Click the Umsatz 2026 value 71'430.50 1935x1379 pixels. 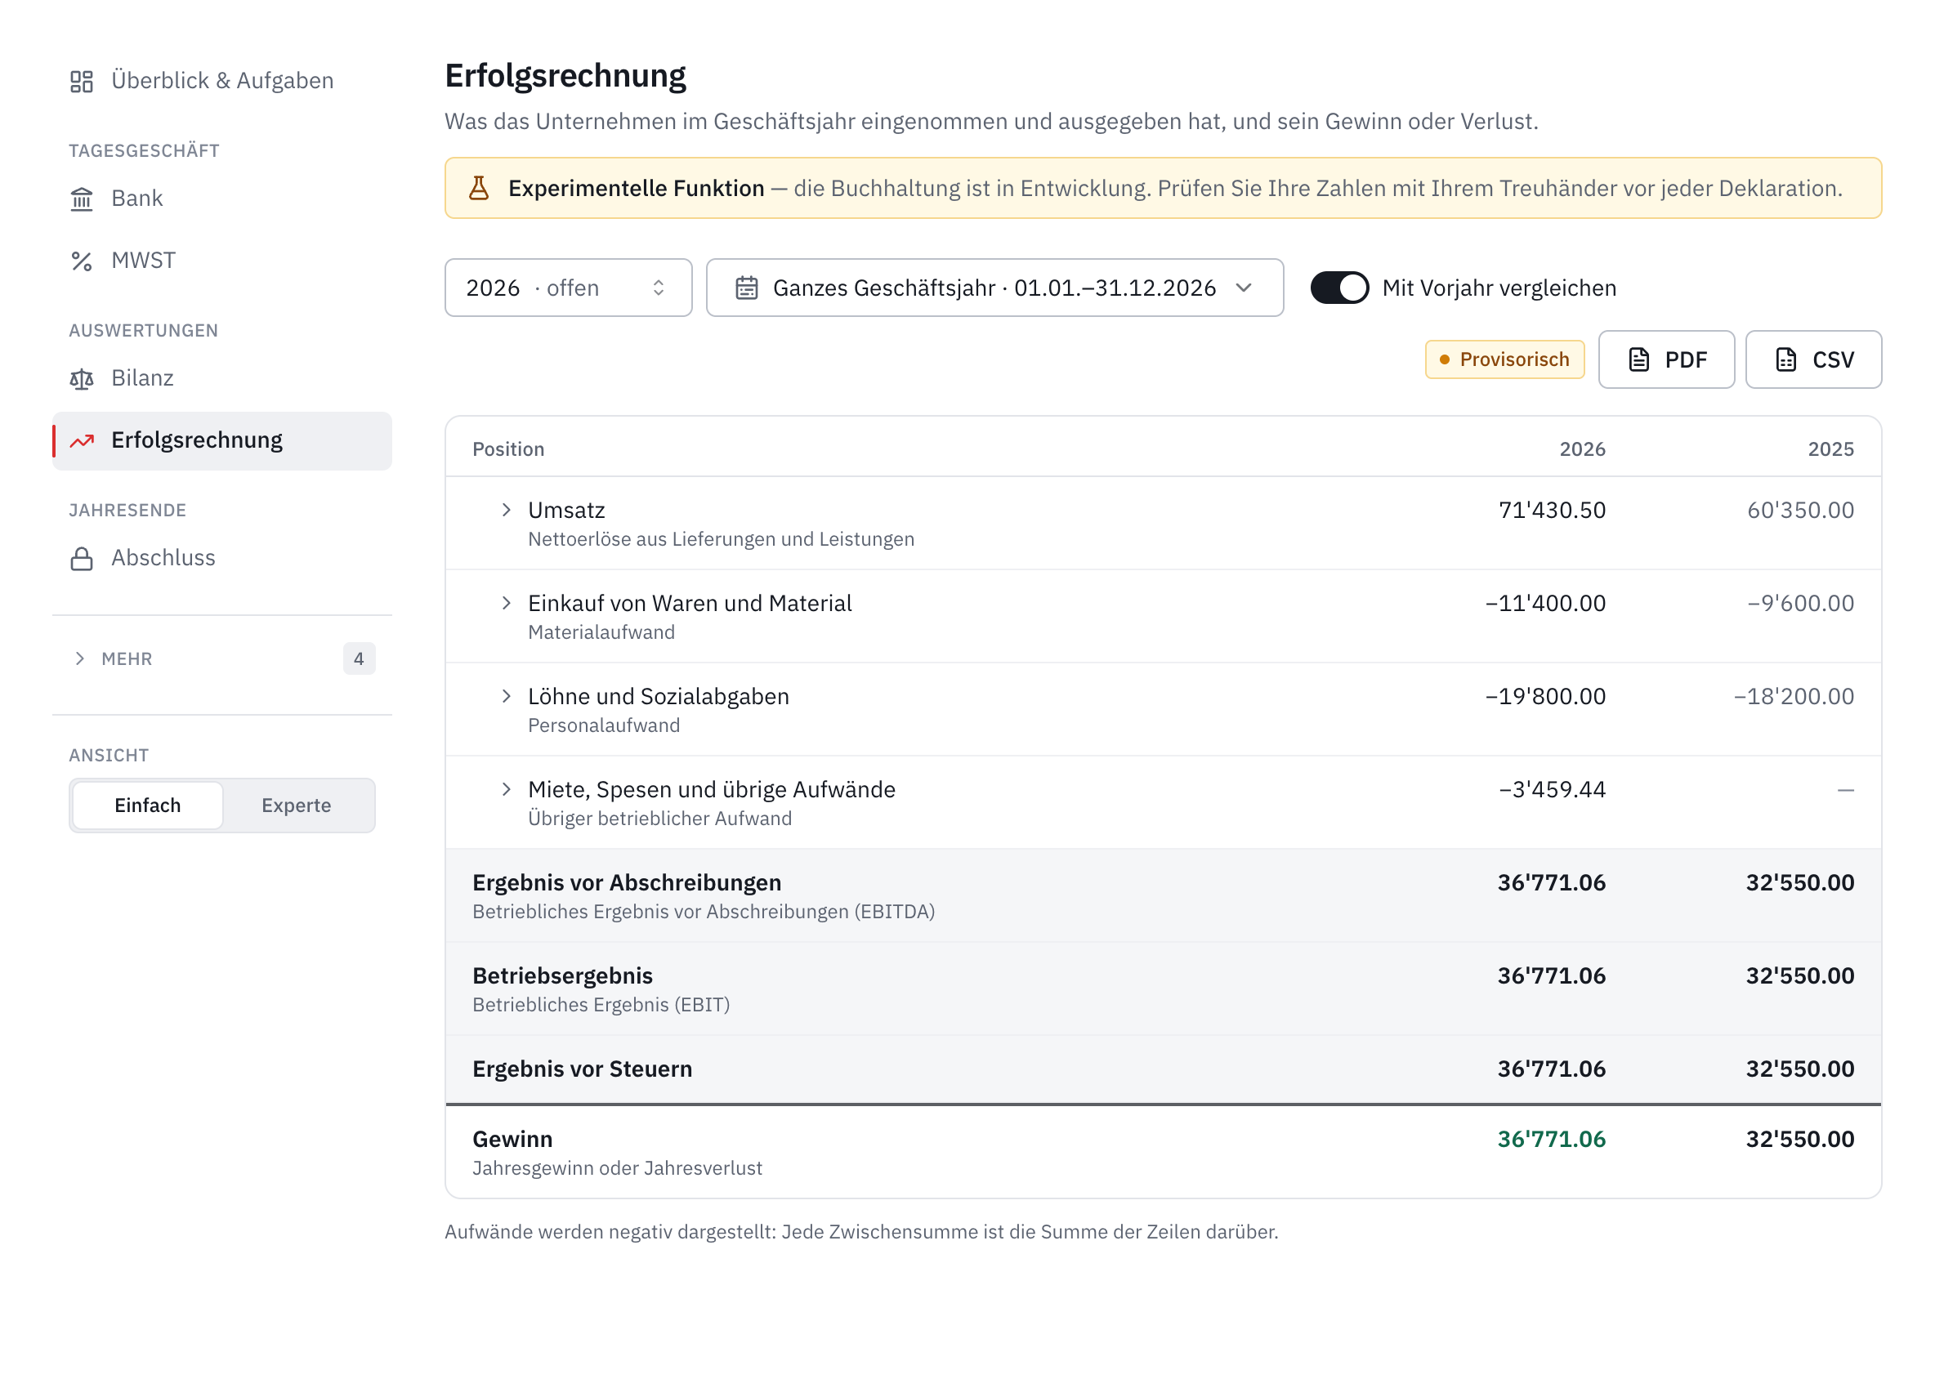[x=1552, y=511]
